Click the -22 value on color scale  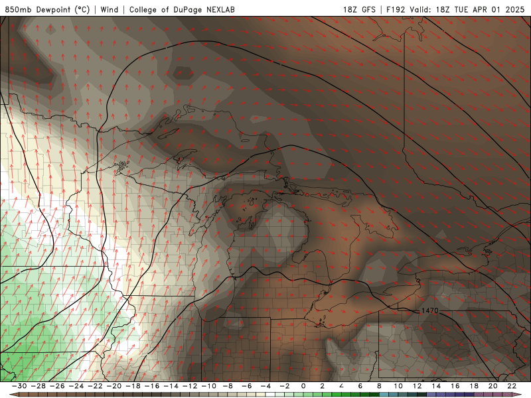coord(95,386)
